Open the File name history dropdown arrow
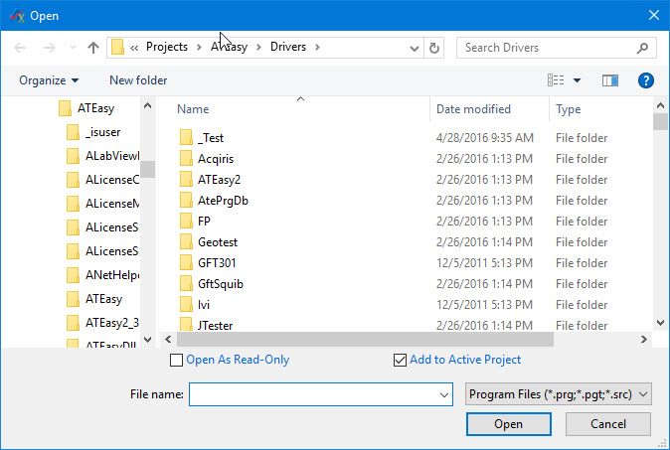Screen dimensions: 670x450 [443, 394]
